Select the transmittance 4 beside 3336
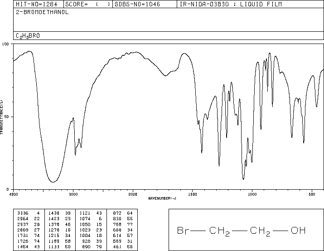The image size is (324, 251). coord(38,213)
